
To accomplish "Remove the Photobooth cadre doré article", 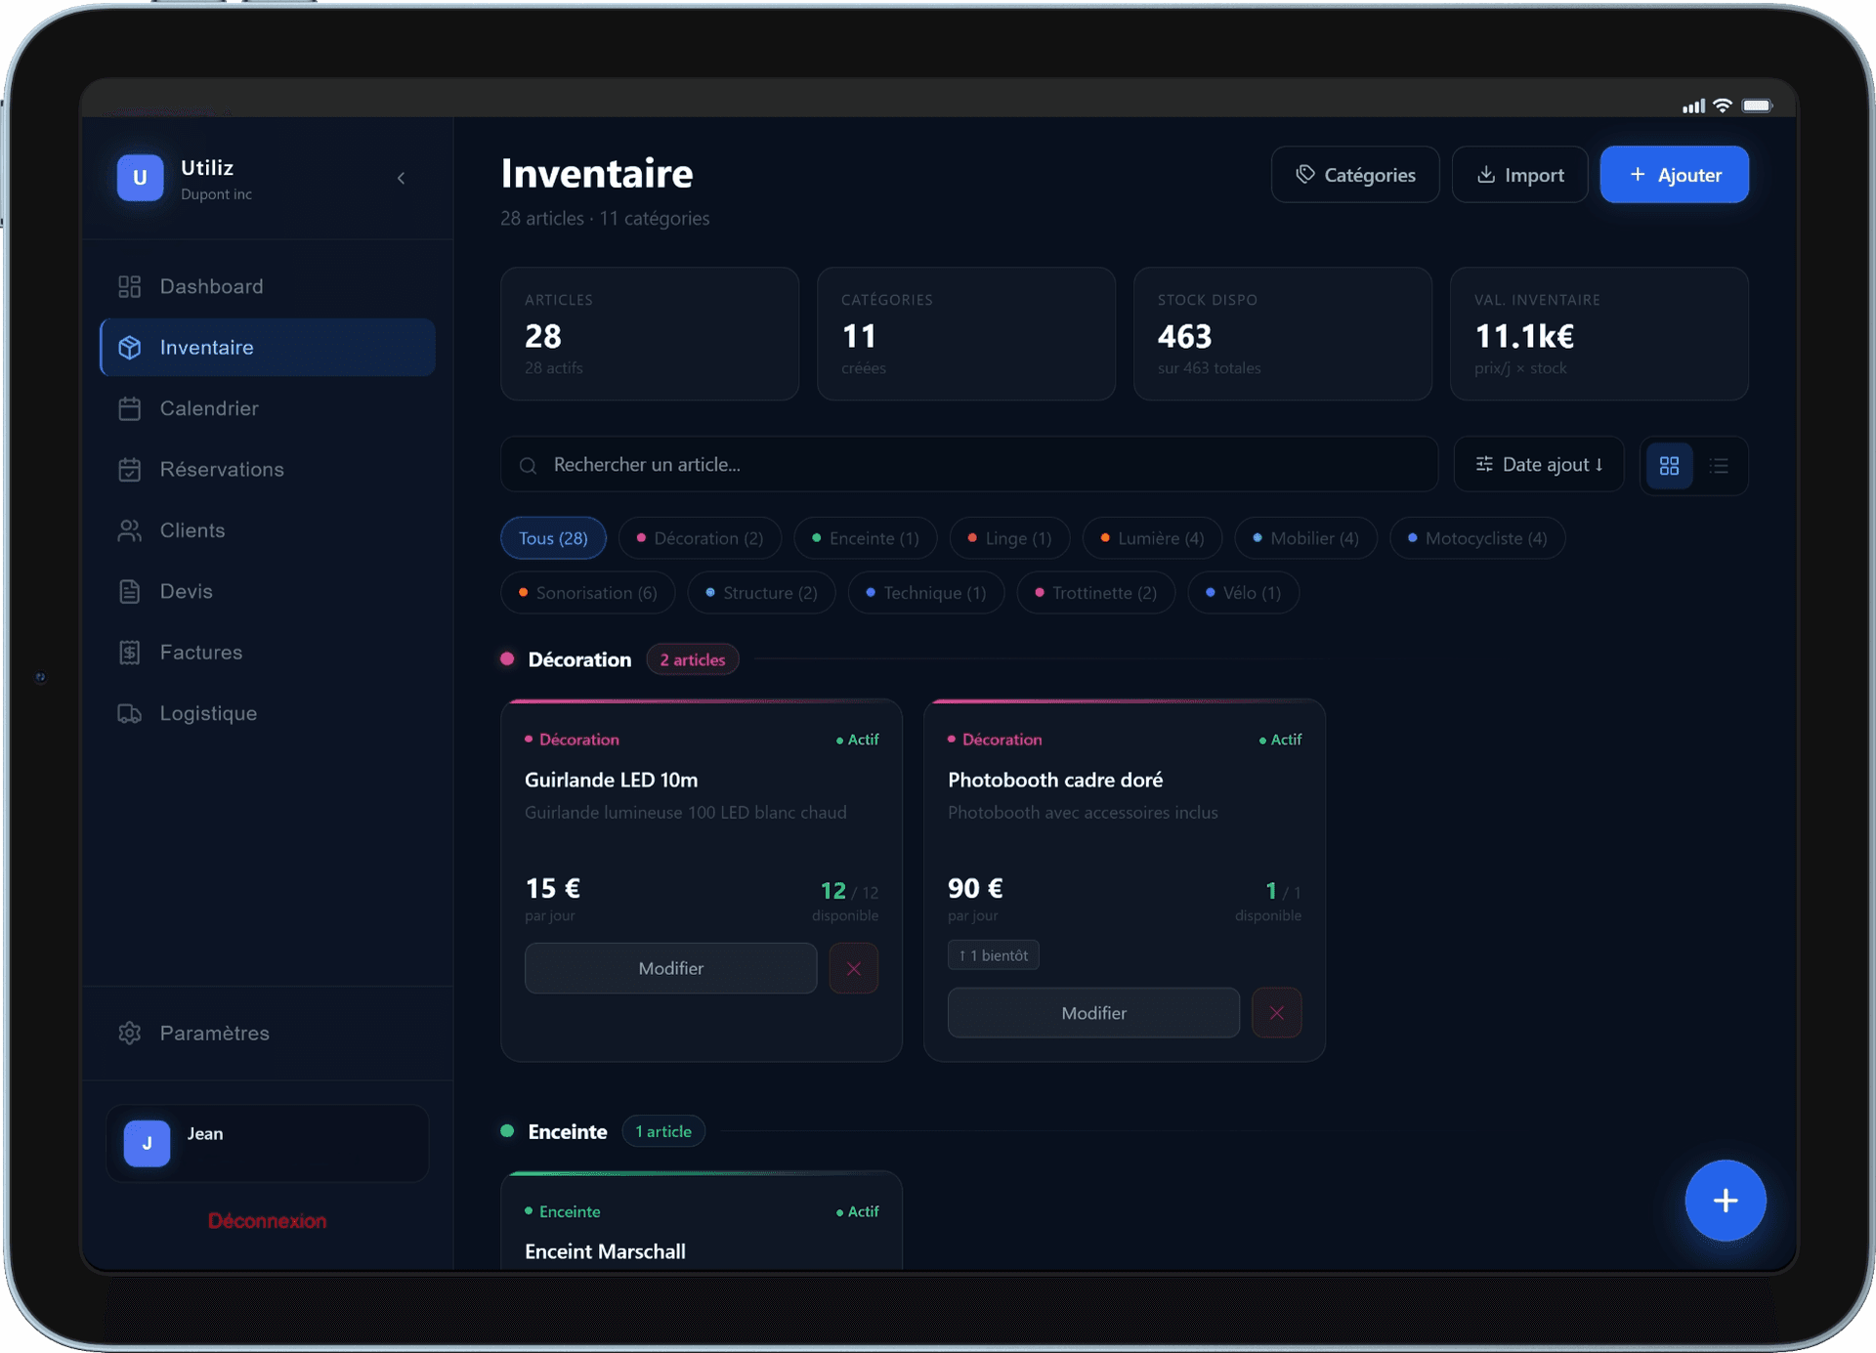I will 1276,1013.
